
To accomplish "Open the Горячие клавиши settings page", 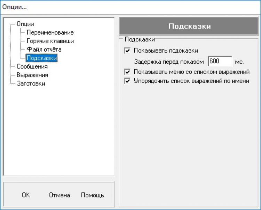I will click(x=50, y=41).
